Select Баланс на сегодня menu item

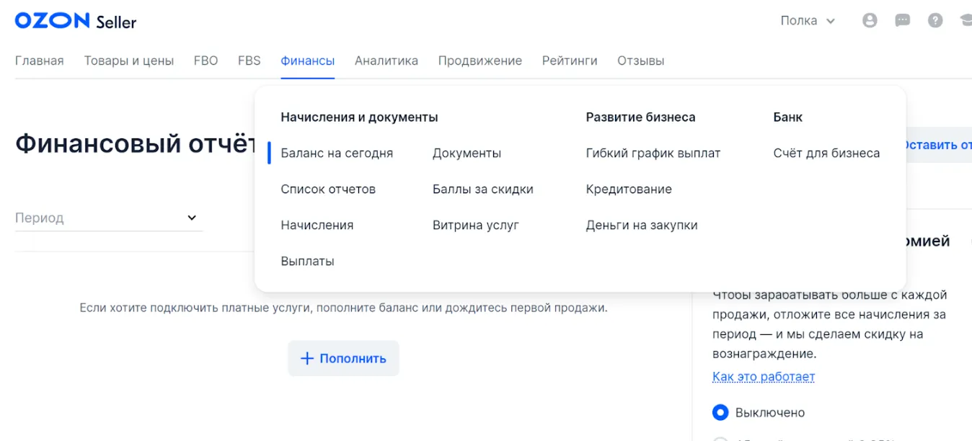pyautogui.click(x=337, y=153)
